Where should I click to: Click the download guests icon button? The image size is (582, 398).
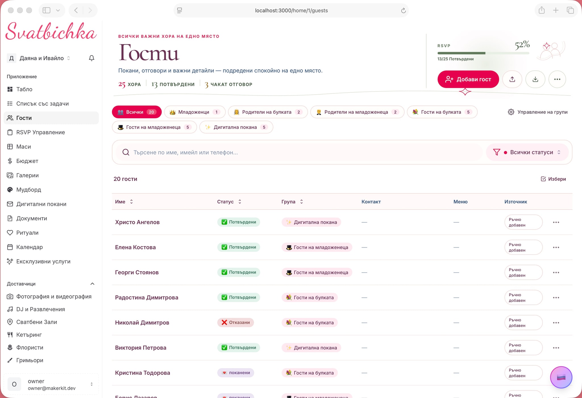[x=535, y=79]
